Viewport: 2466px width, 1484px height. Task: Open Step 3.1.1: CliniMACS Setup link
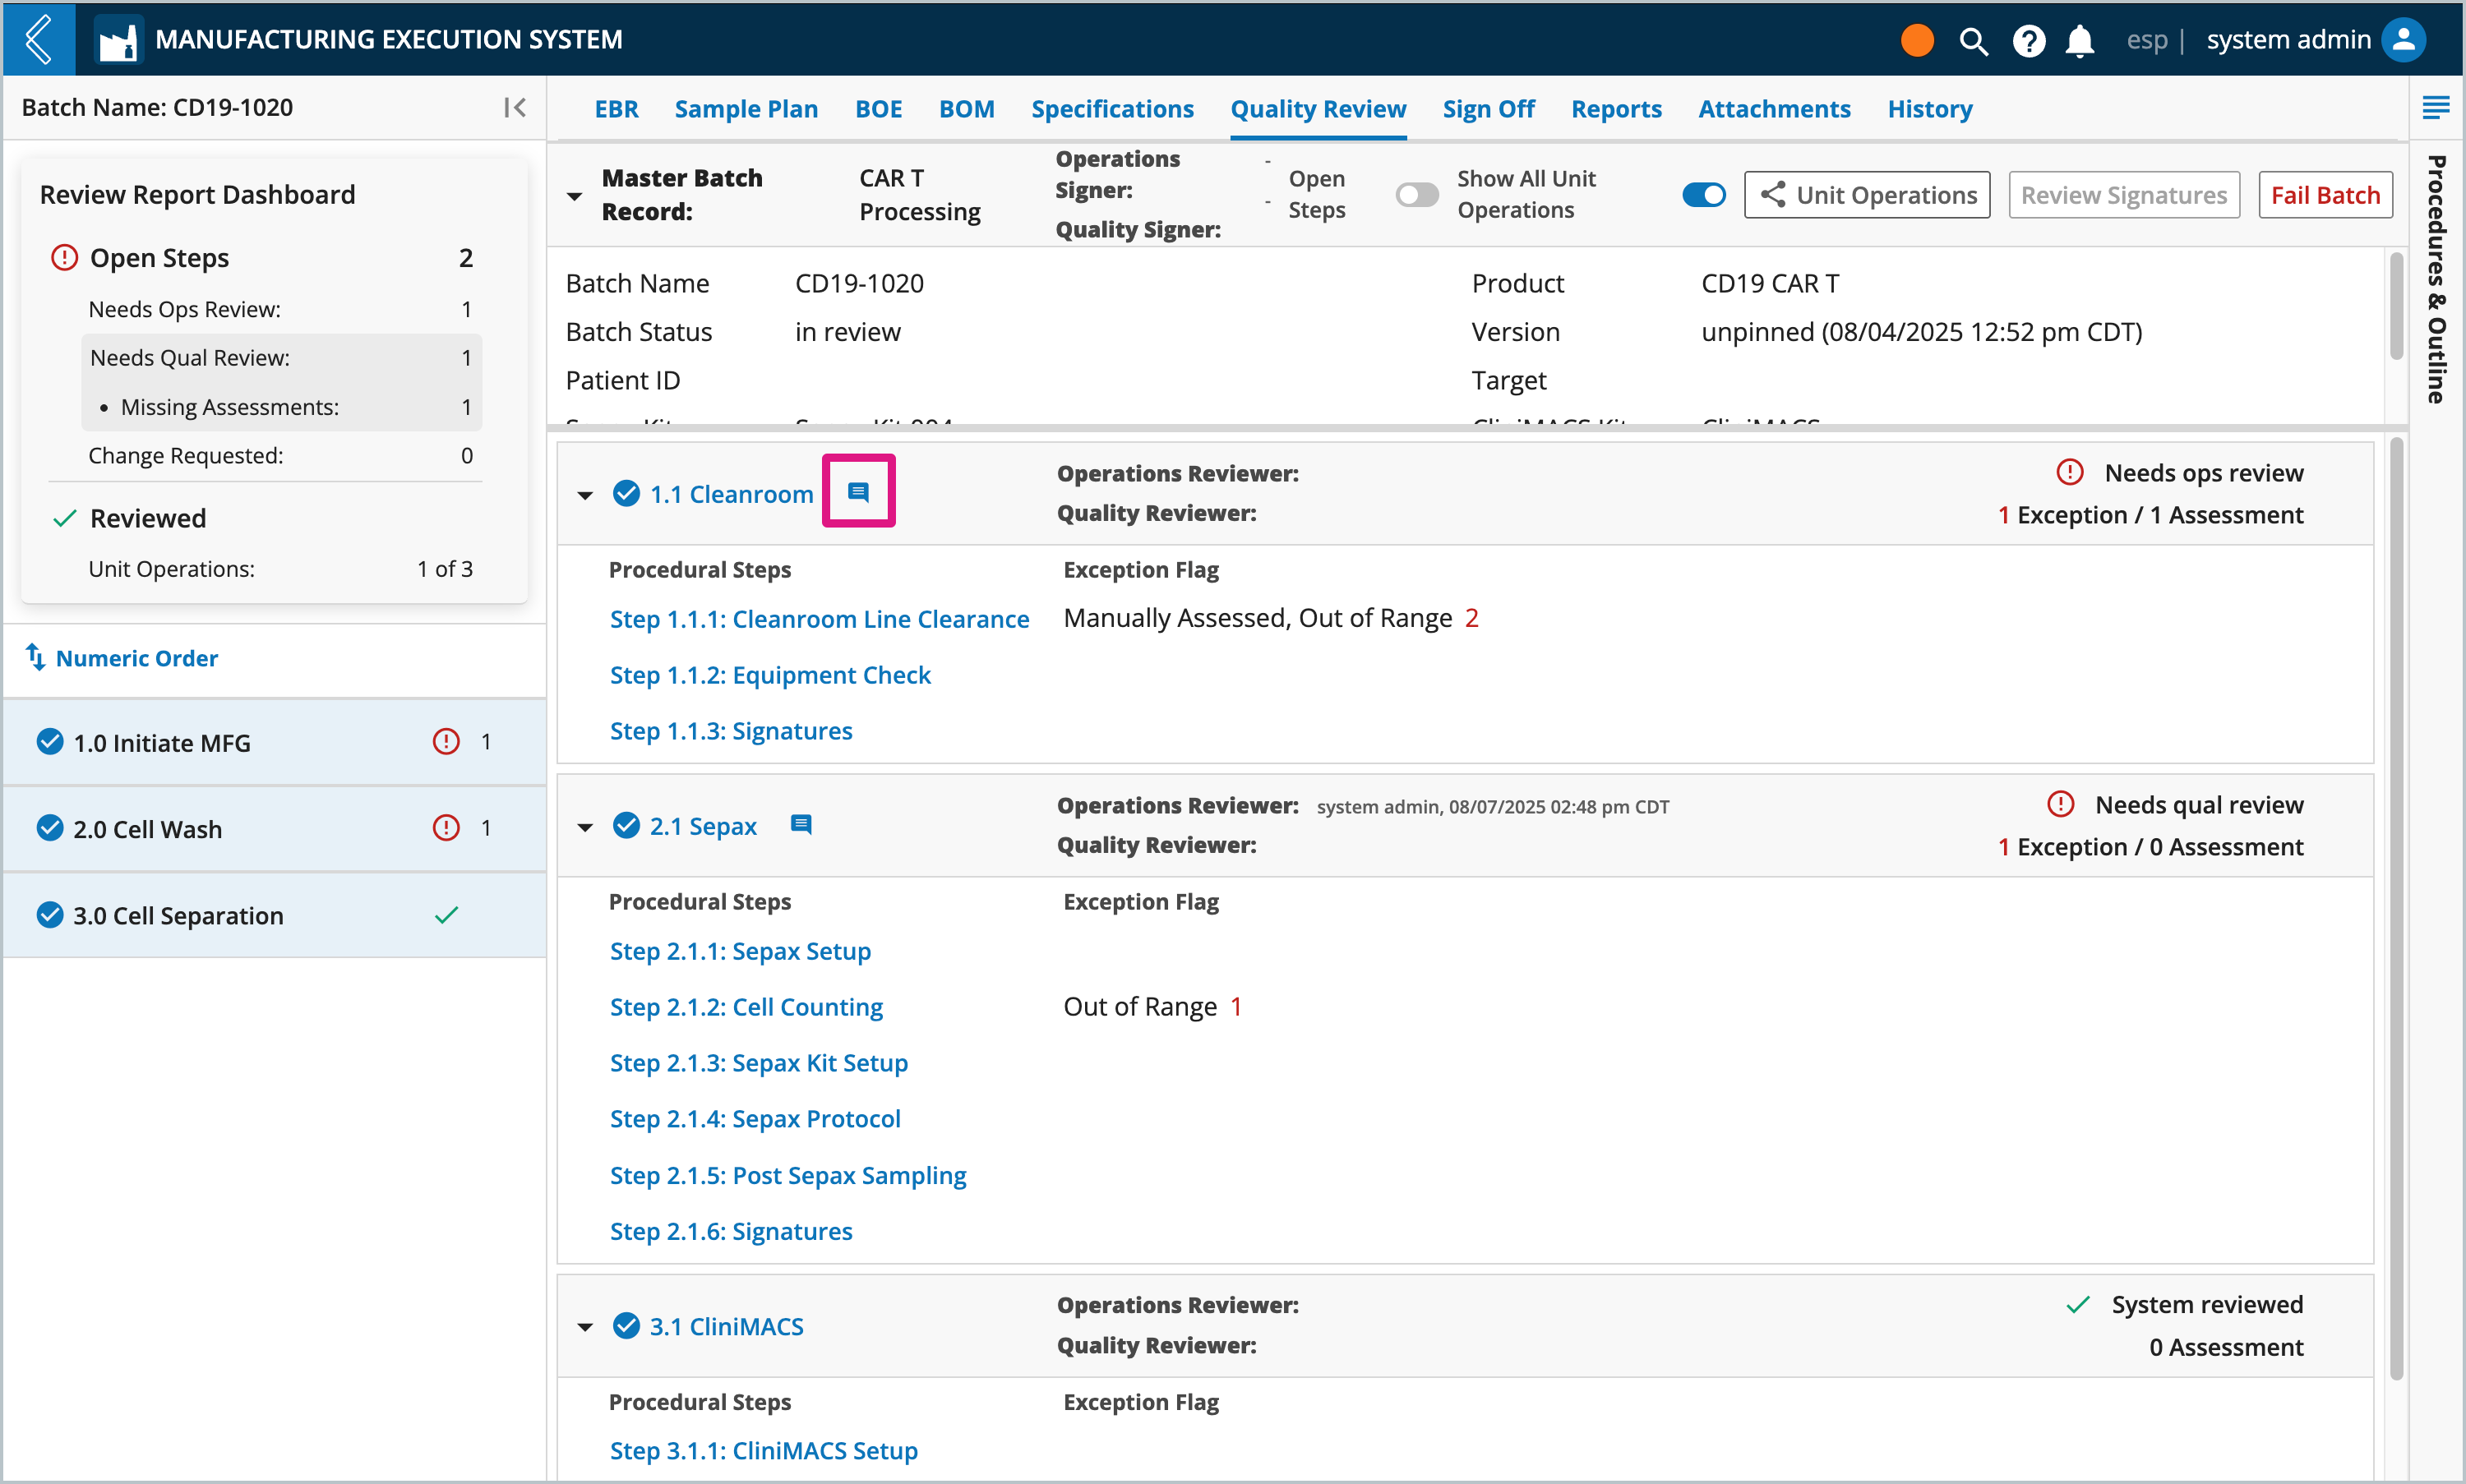[764, 1450]
